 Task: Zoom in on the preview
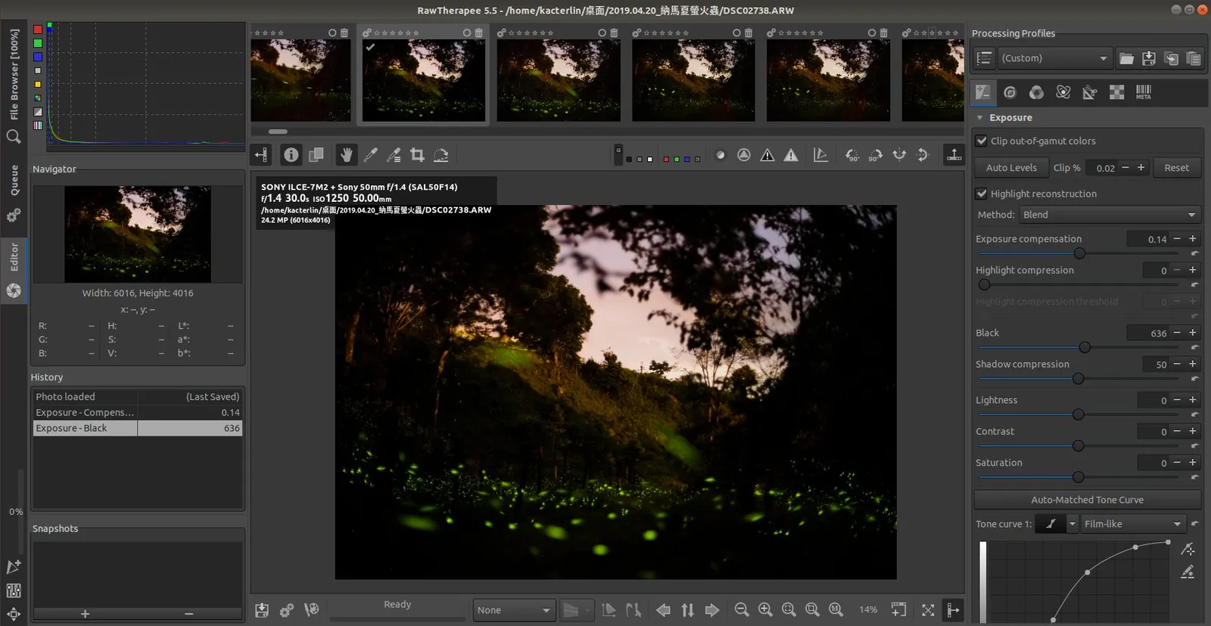[765, 610]
